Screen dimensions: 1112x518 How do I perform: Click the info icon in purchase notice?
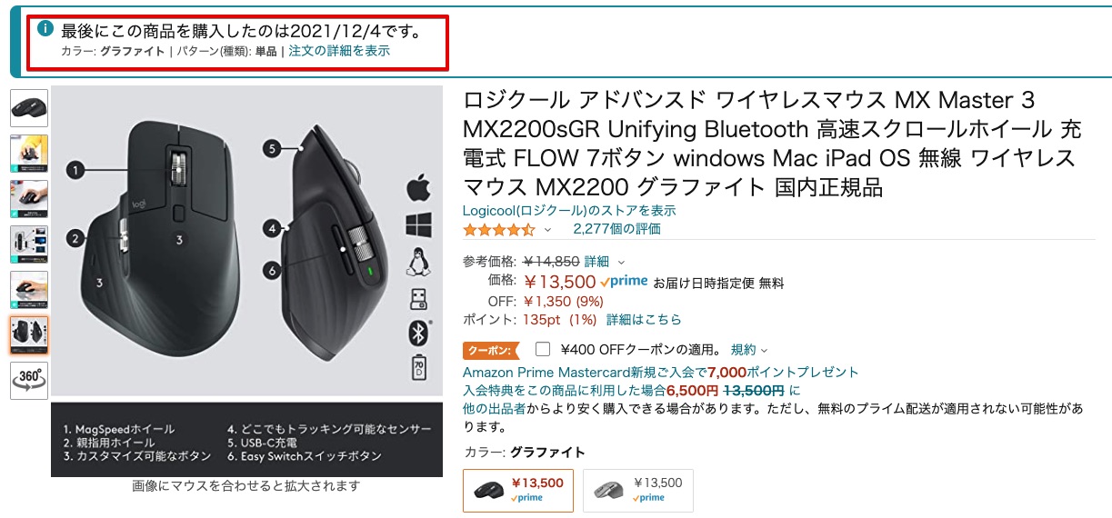coord(45,28)
